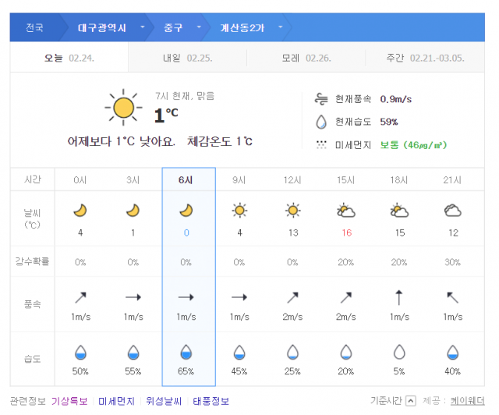
Task: Click the 0.9m/s current wind speed value
Action: pos(395,99)
